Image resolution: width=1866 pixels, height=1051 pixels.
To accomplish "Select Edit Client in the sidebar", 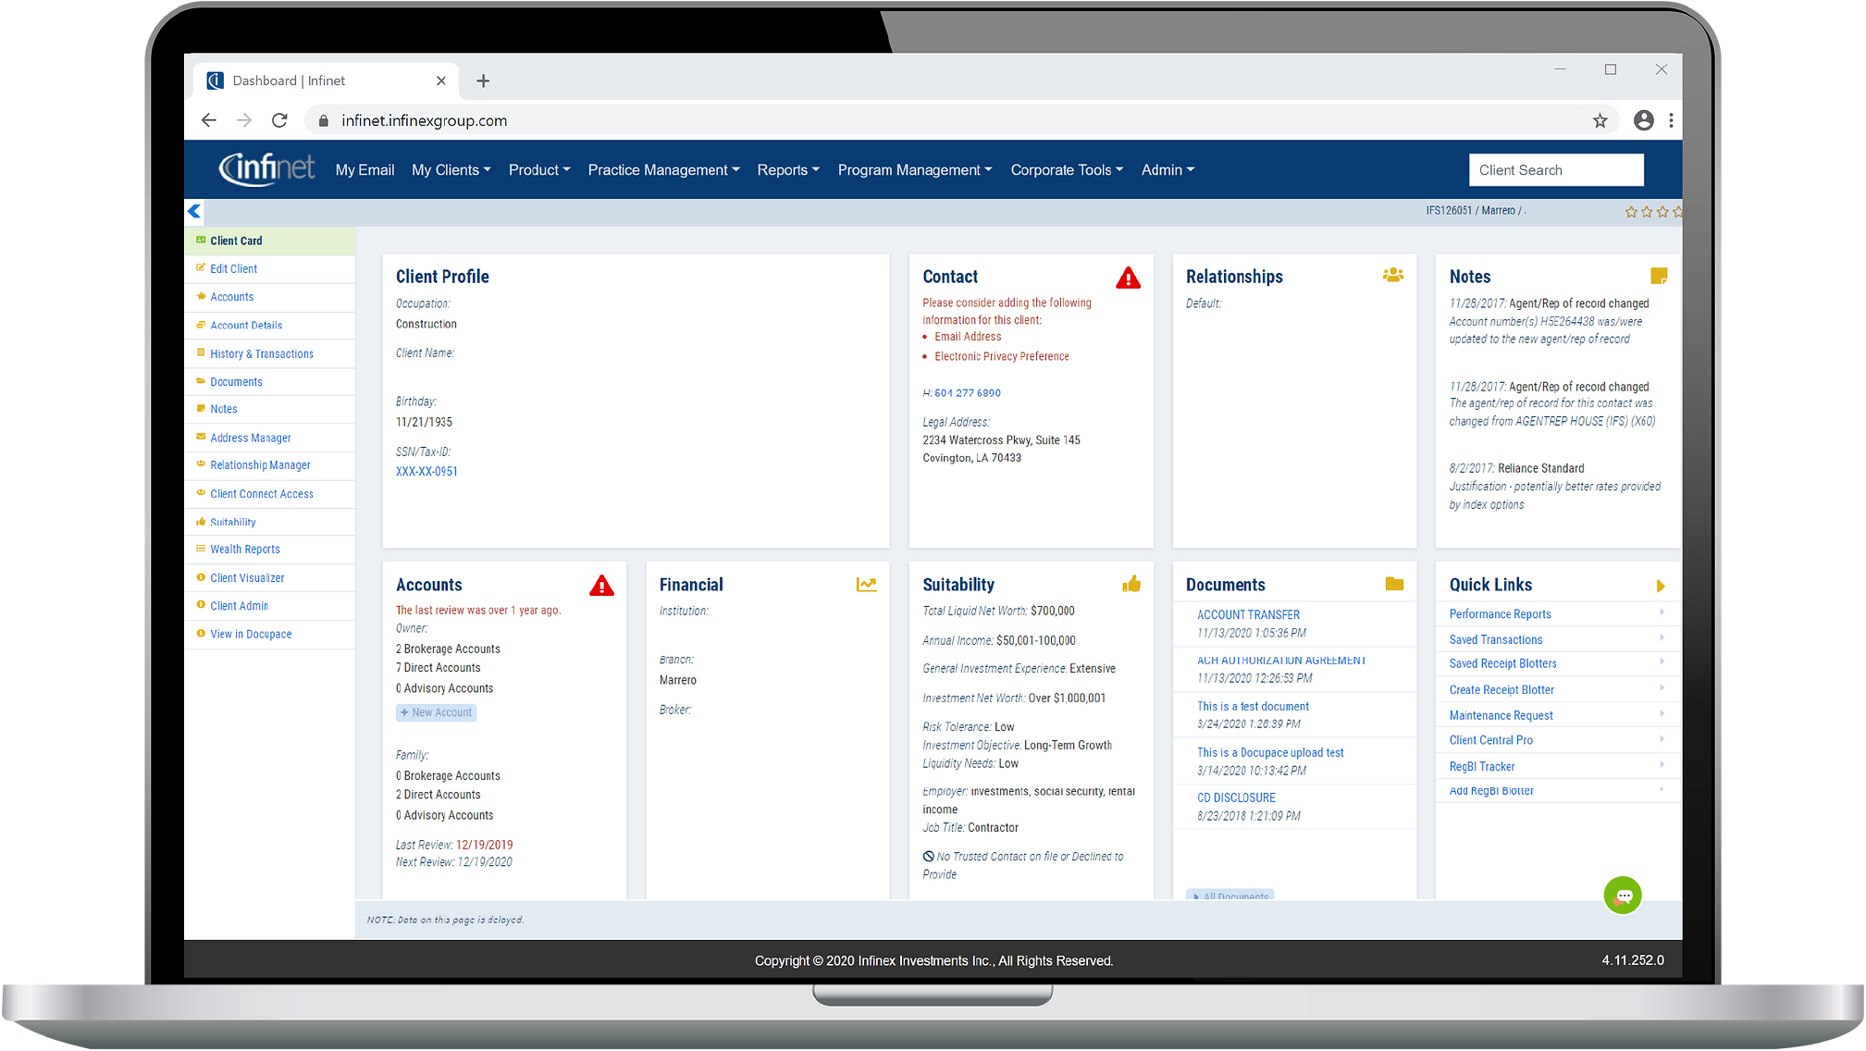I will (x=234, y=269).
